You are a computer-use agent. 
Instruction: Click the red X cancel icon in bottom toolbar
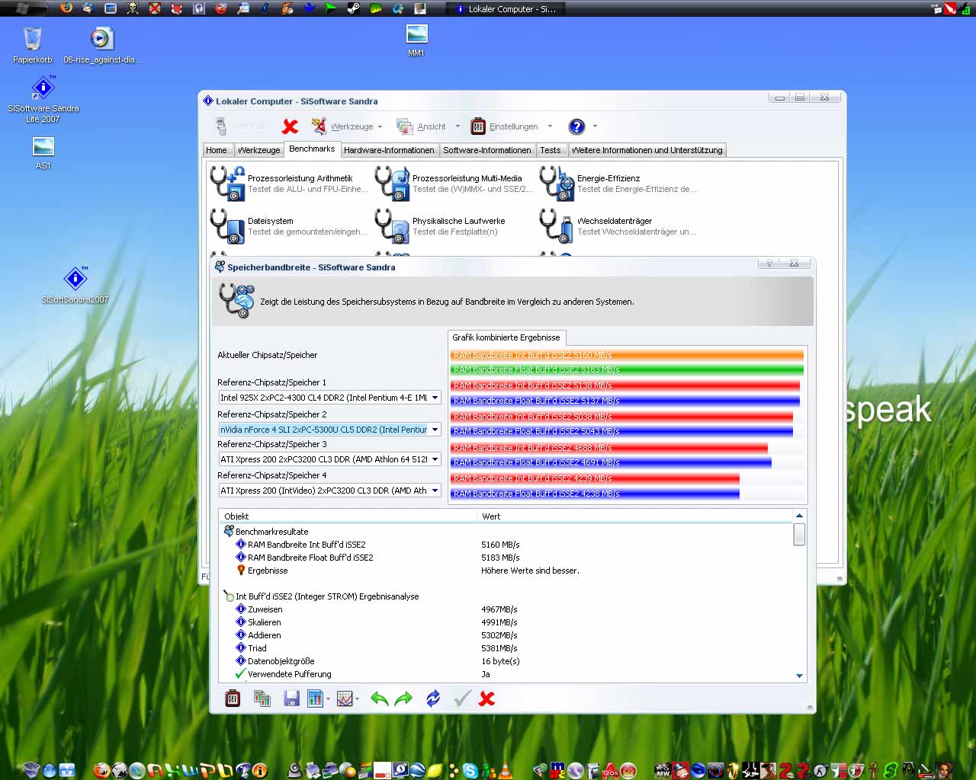[487, 698]
